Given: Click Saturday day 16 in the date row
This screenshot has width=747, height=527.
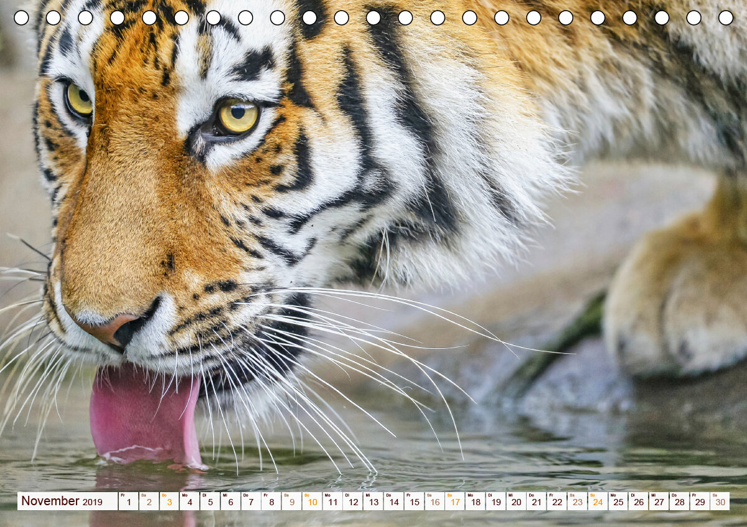Looking at the screenshot, I should click(435, 501).
